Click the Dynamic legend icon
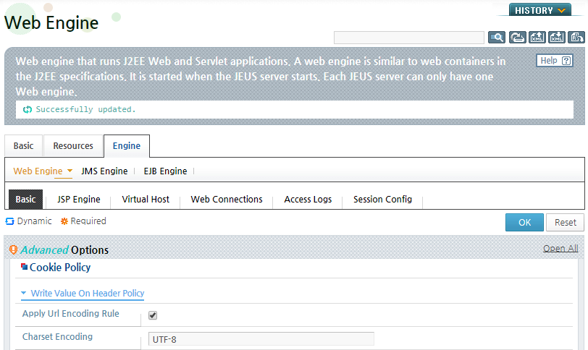Screen dimensions: 588x350 (9, 221)
